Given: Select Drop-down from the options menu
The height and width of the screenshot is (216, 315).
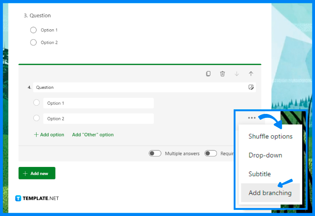Looking at the screenshot, I should [x=266, y=155].
